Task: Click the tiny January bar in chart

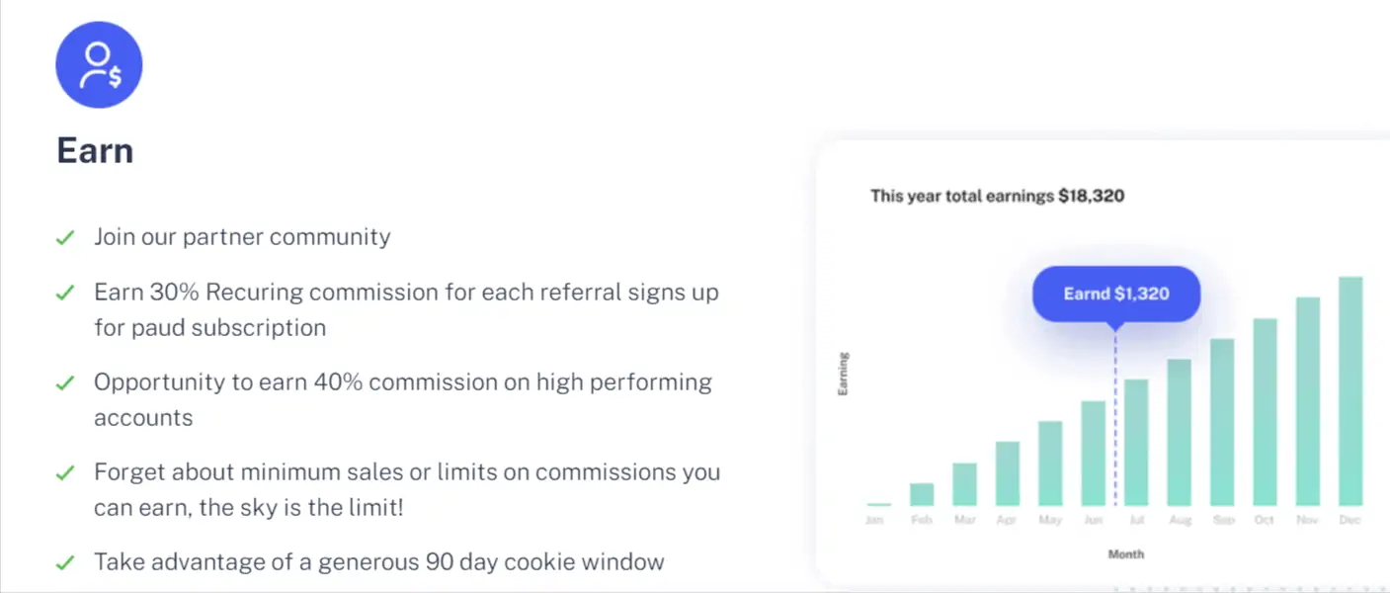Action: coord(879,504)
